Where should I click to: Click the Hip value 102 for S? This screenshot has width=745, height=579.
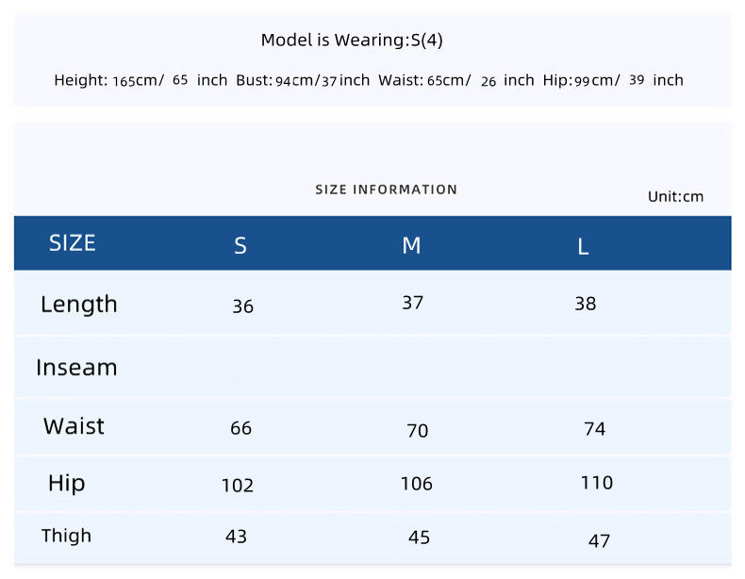[x=238, y=486]
